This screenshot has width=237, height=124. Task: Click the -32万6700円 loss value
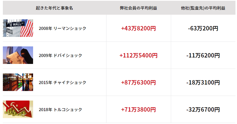pyautogui.click(x=203, y=110)
